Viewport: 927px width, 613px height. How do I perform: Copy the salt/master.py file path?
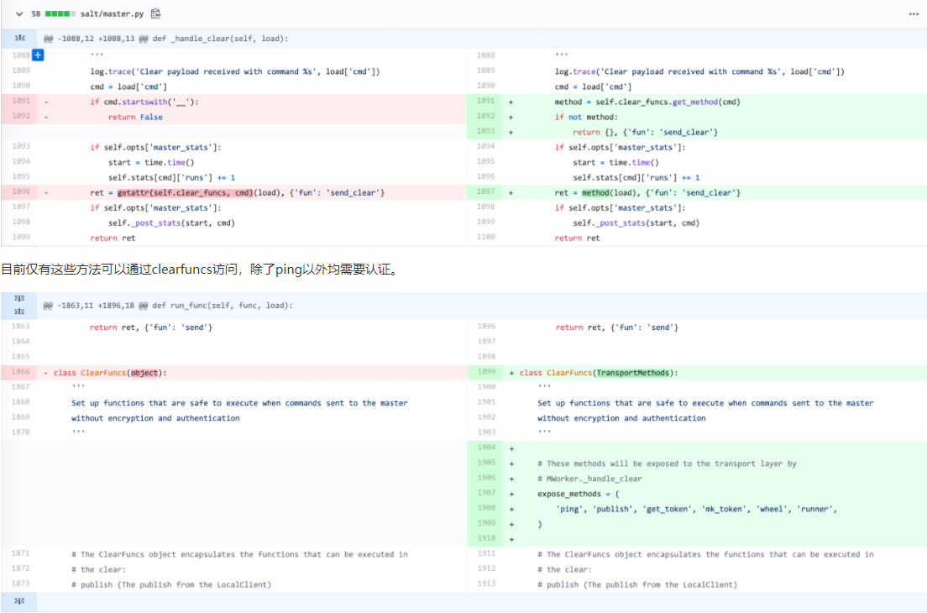(x=155, y=14)
